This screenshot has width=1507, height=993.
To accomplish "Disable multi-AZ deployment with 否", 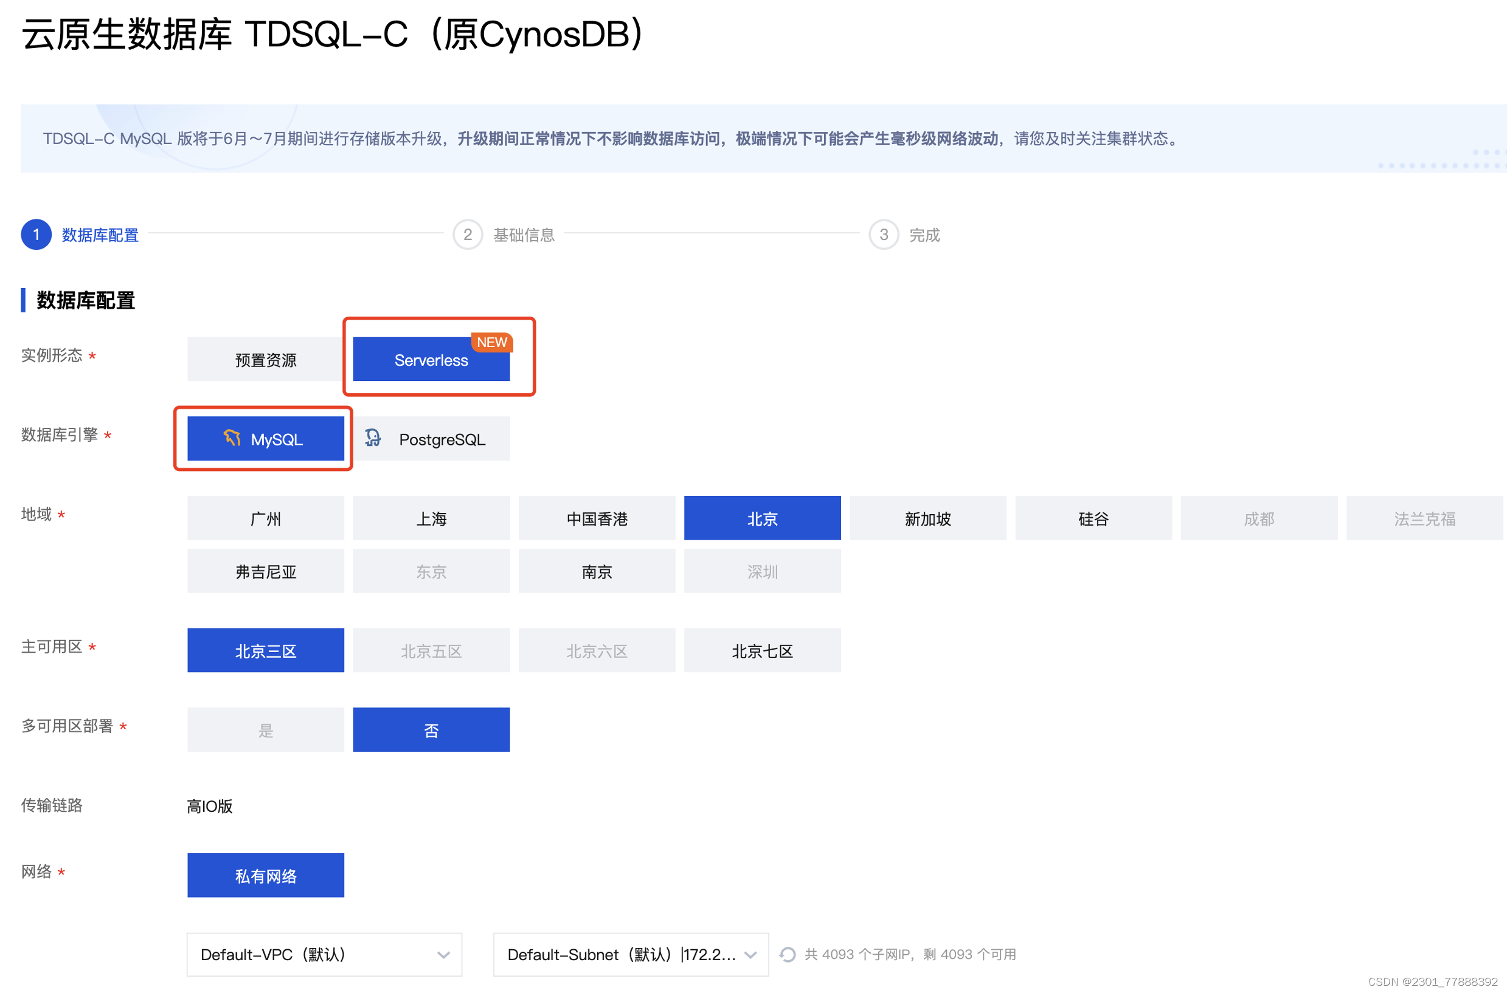I will click(431, 729).
